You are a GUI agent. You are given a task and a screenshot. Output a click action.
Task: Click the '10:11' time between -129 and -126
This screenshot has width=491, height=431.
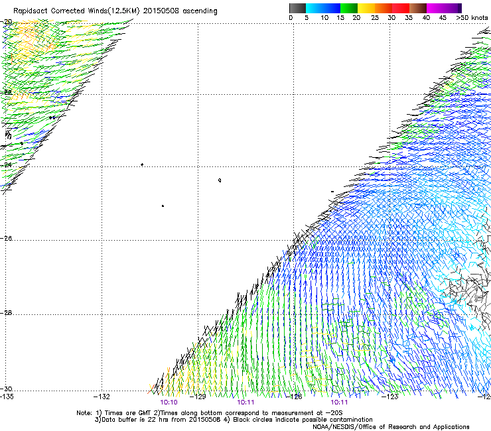click(x=245, y=402)
